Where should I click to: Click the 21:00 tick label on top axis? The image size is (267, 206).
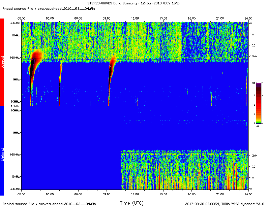220,18
